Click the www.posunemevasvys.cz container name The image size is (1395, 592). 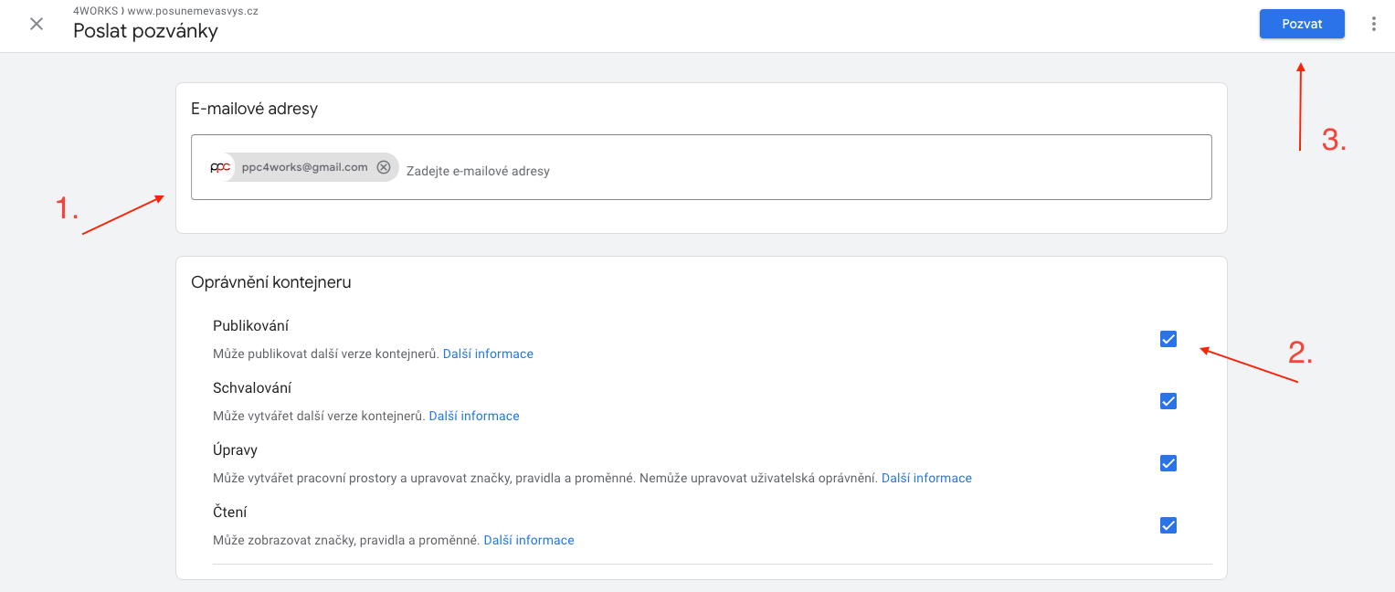point(194,11)
